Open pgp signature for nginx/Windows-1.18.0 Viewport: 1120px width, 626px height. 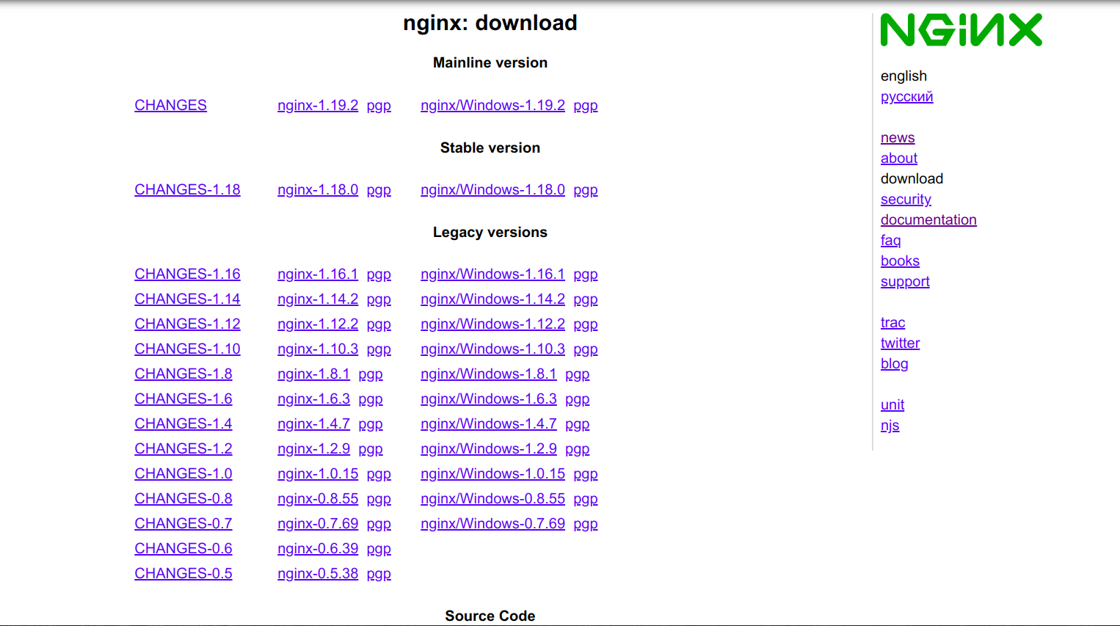[x=586, y=190]
